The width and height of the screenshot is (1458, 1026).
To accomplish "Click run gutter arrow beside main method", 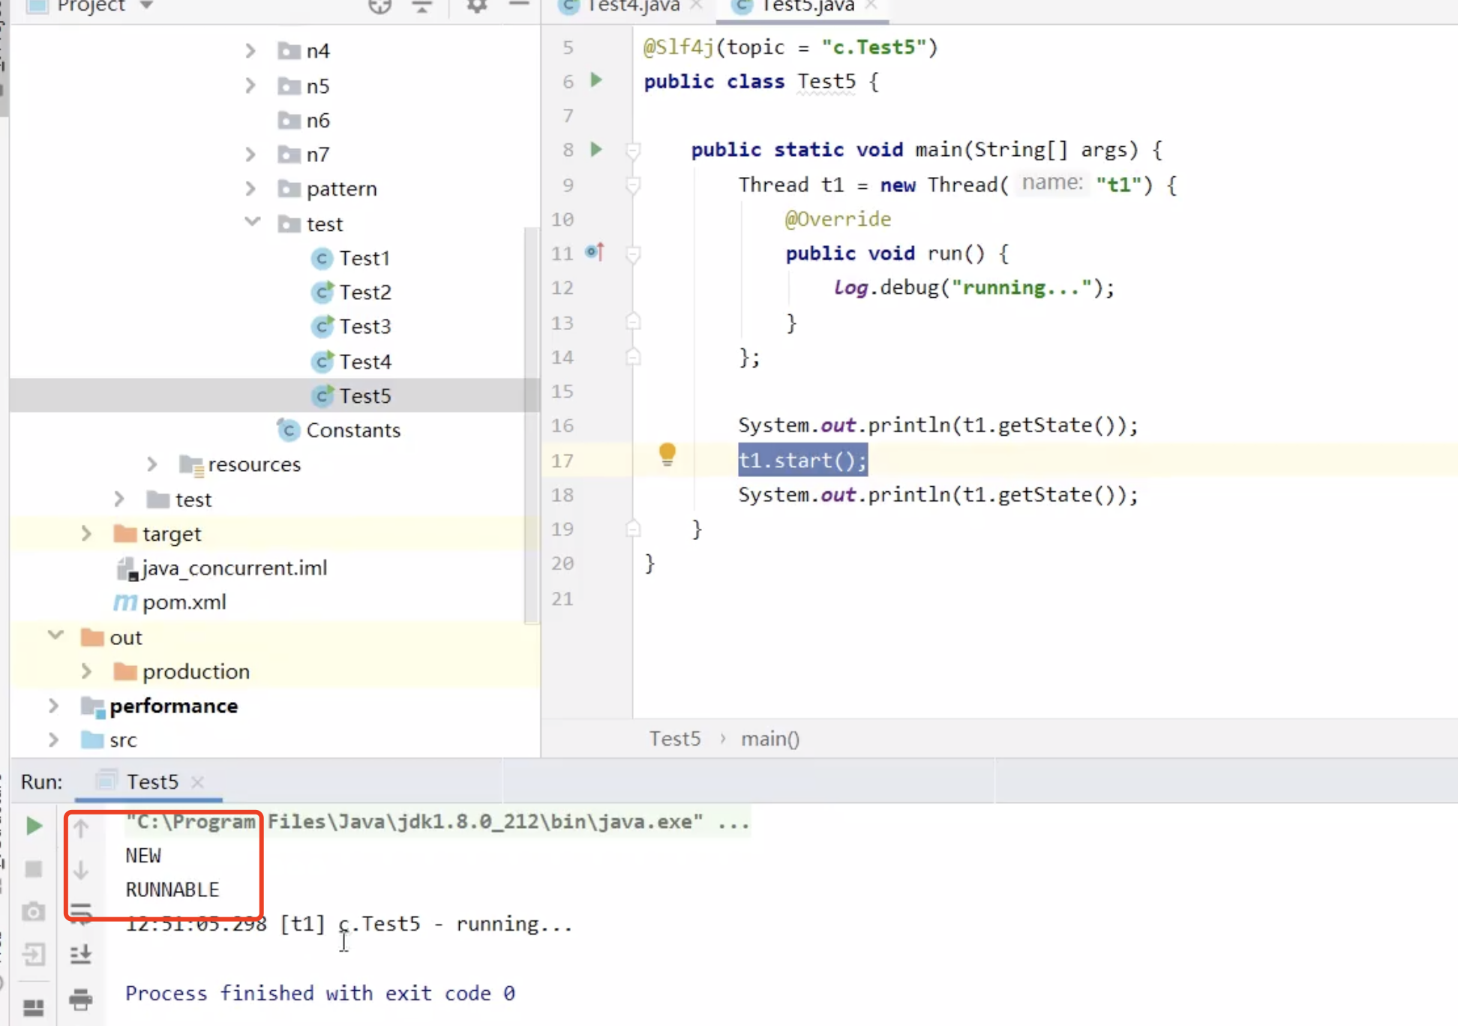I will (596, 149).
